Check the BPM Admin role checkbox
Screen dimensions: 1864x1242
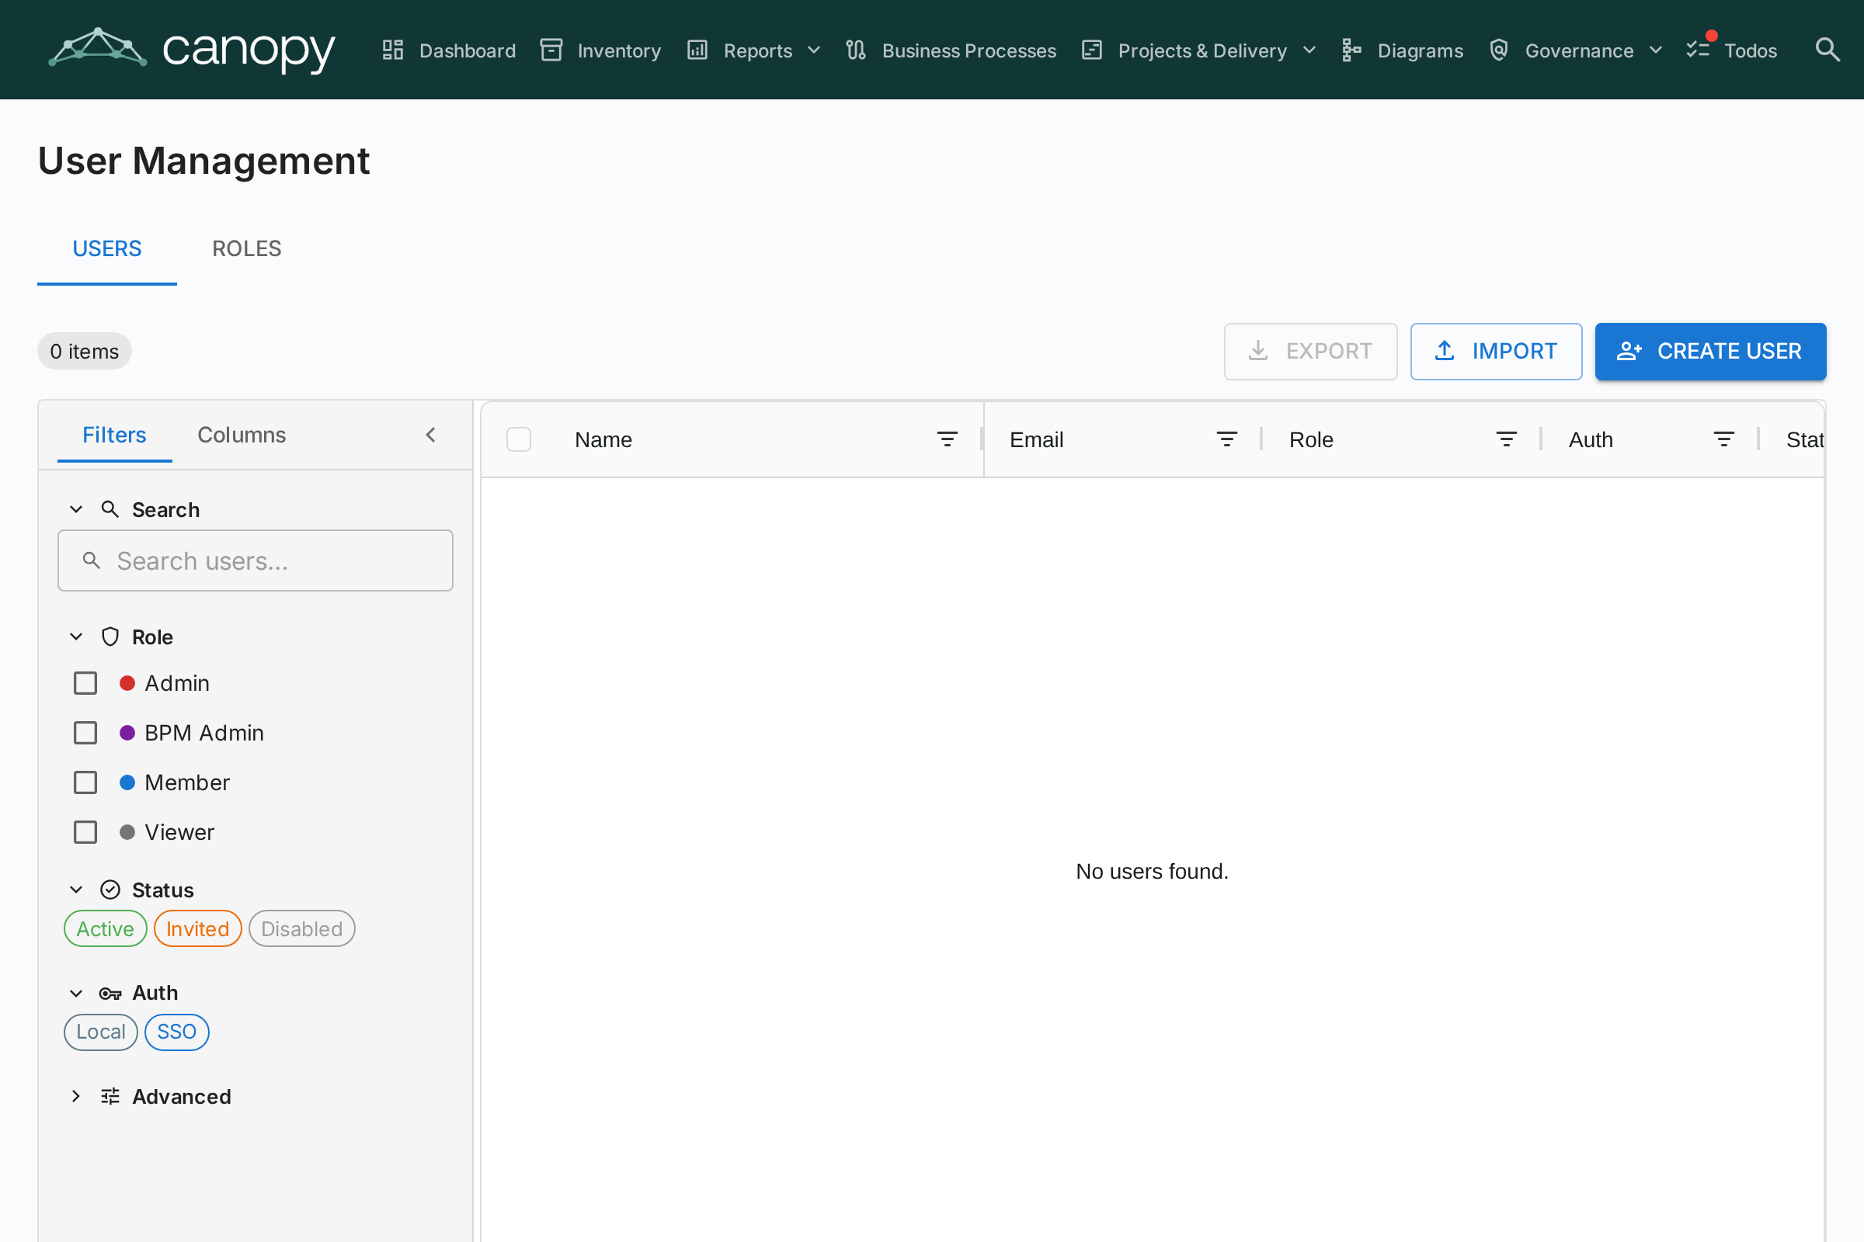click(x=85, y=733)
